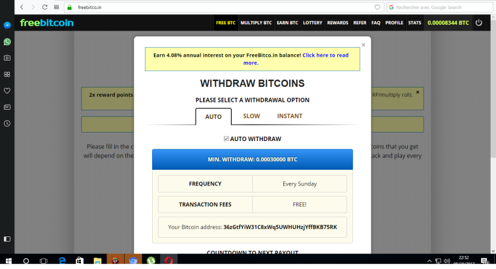Open Messenger in the Opera sidebar
496x269 pixels.
(7, 25)
